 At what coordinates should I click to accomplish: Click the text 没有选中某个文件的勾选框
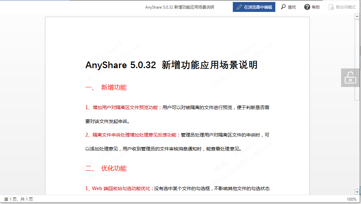point(182,189)
